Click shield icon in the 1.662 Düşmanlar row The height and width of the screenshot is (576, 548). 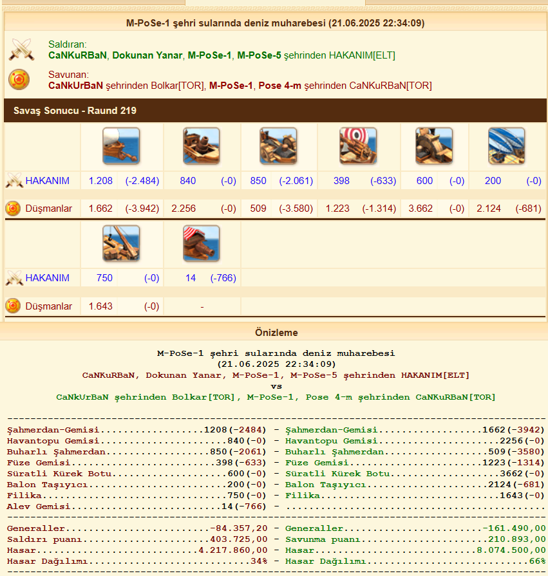[13, 209]
